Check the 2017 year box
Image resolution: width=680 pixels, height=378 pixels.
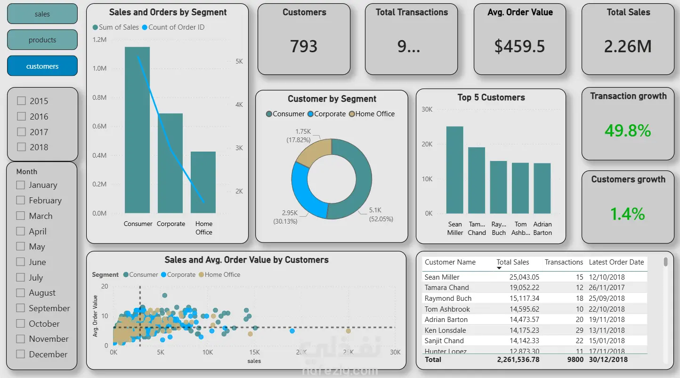(21, 132)
